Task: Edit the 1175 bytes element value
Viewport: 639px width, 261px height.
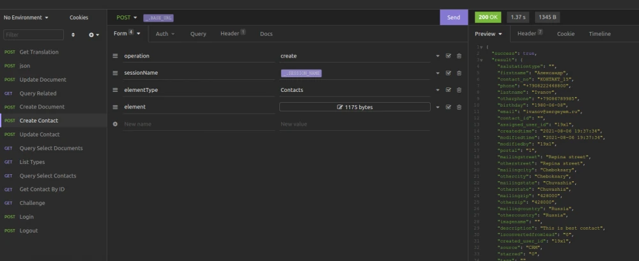Action: [355, 107]
